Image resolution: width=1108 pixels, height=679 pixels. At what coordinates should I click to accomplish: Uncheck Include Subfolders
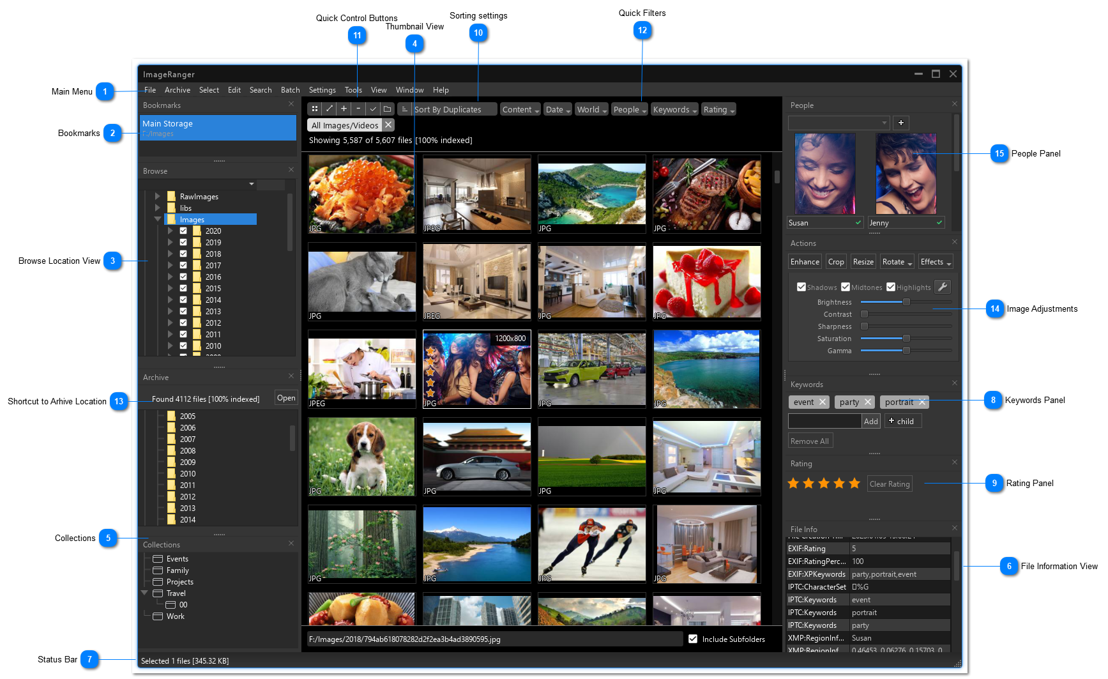(693, 639)
